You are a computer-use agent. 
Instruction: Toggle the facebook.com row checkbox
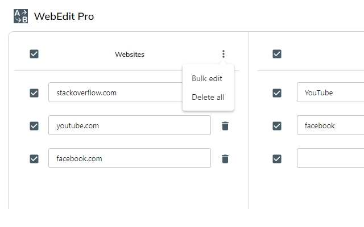click(x=34, y=159)
